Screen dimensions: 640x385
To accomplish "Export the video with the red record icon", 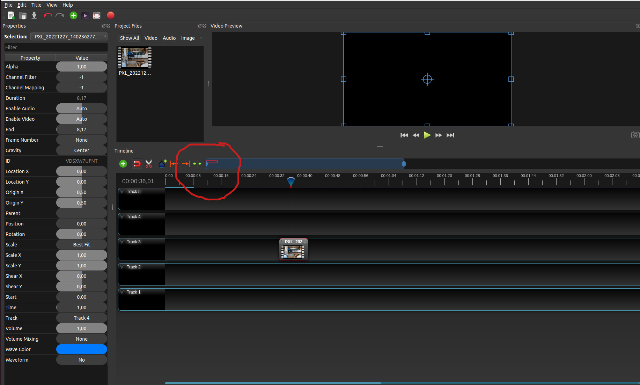I will pyautogui.click(x=111, y=15).
